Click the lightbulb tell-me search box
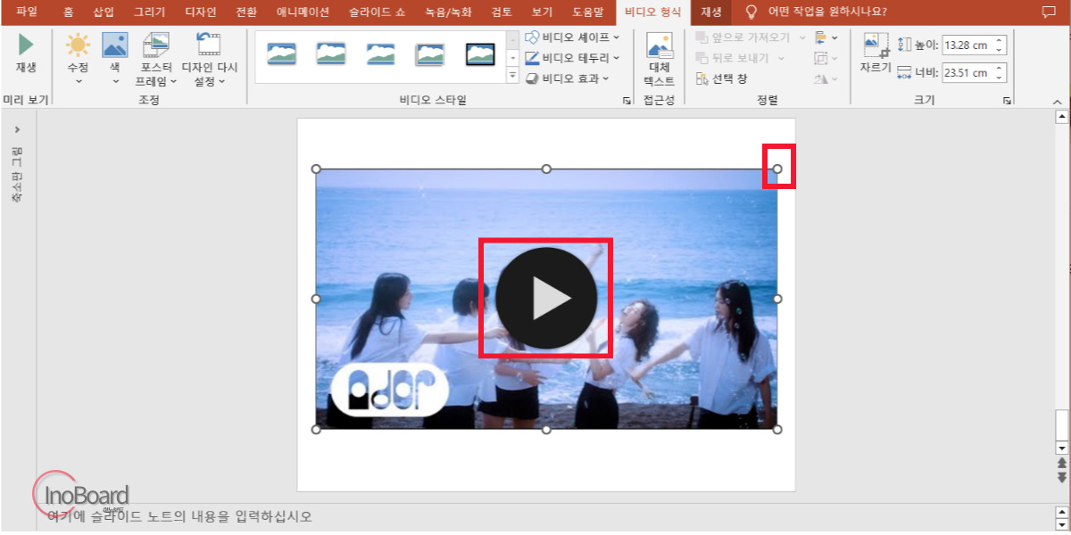The height and width of the screenshot is (535, 1071). tap(816, 12)
